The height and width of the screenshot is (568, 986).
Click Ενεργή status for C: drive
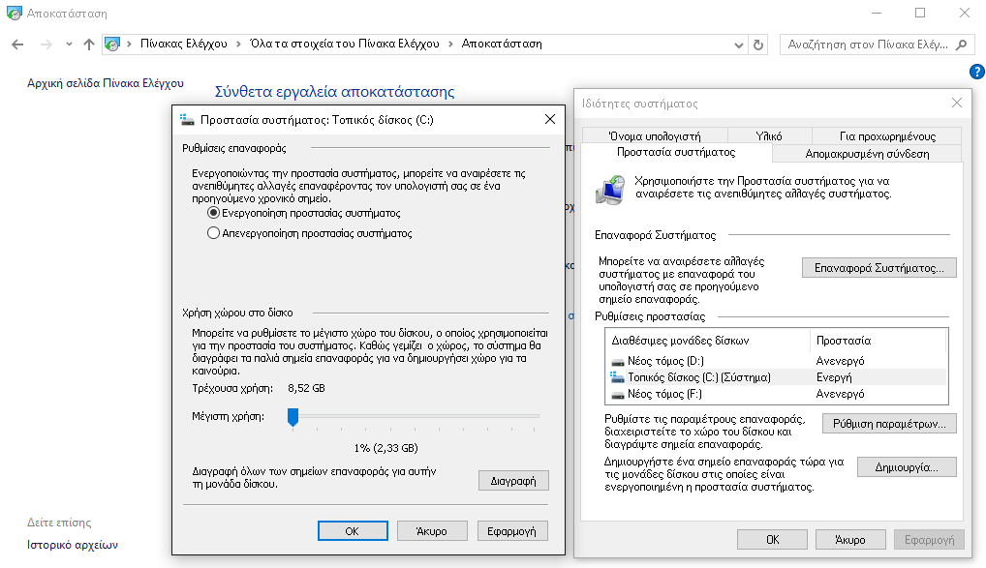[834, 377]
